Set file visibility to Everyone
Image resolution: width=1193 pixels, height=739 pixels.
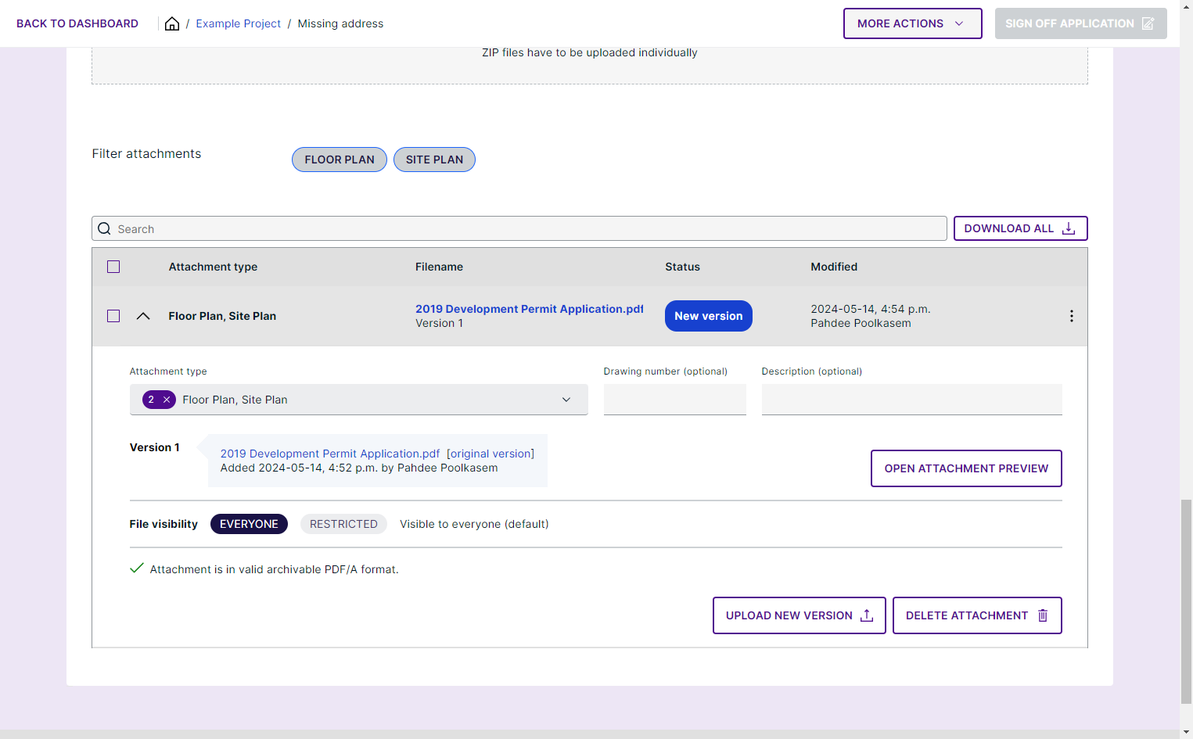point(249,524)
